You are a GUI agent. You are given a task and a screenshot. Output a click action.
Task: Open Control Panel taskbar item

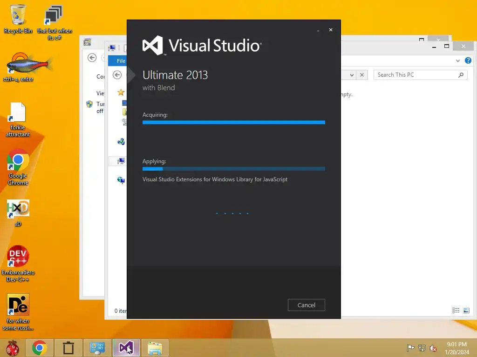pyautogui.click(x=97, y=348)
